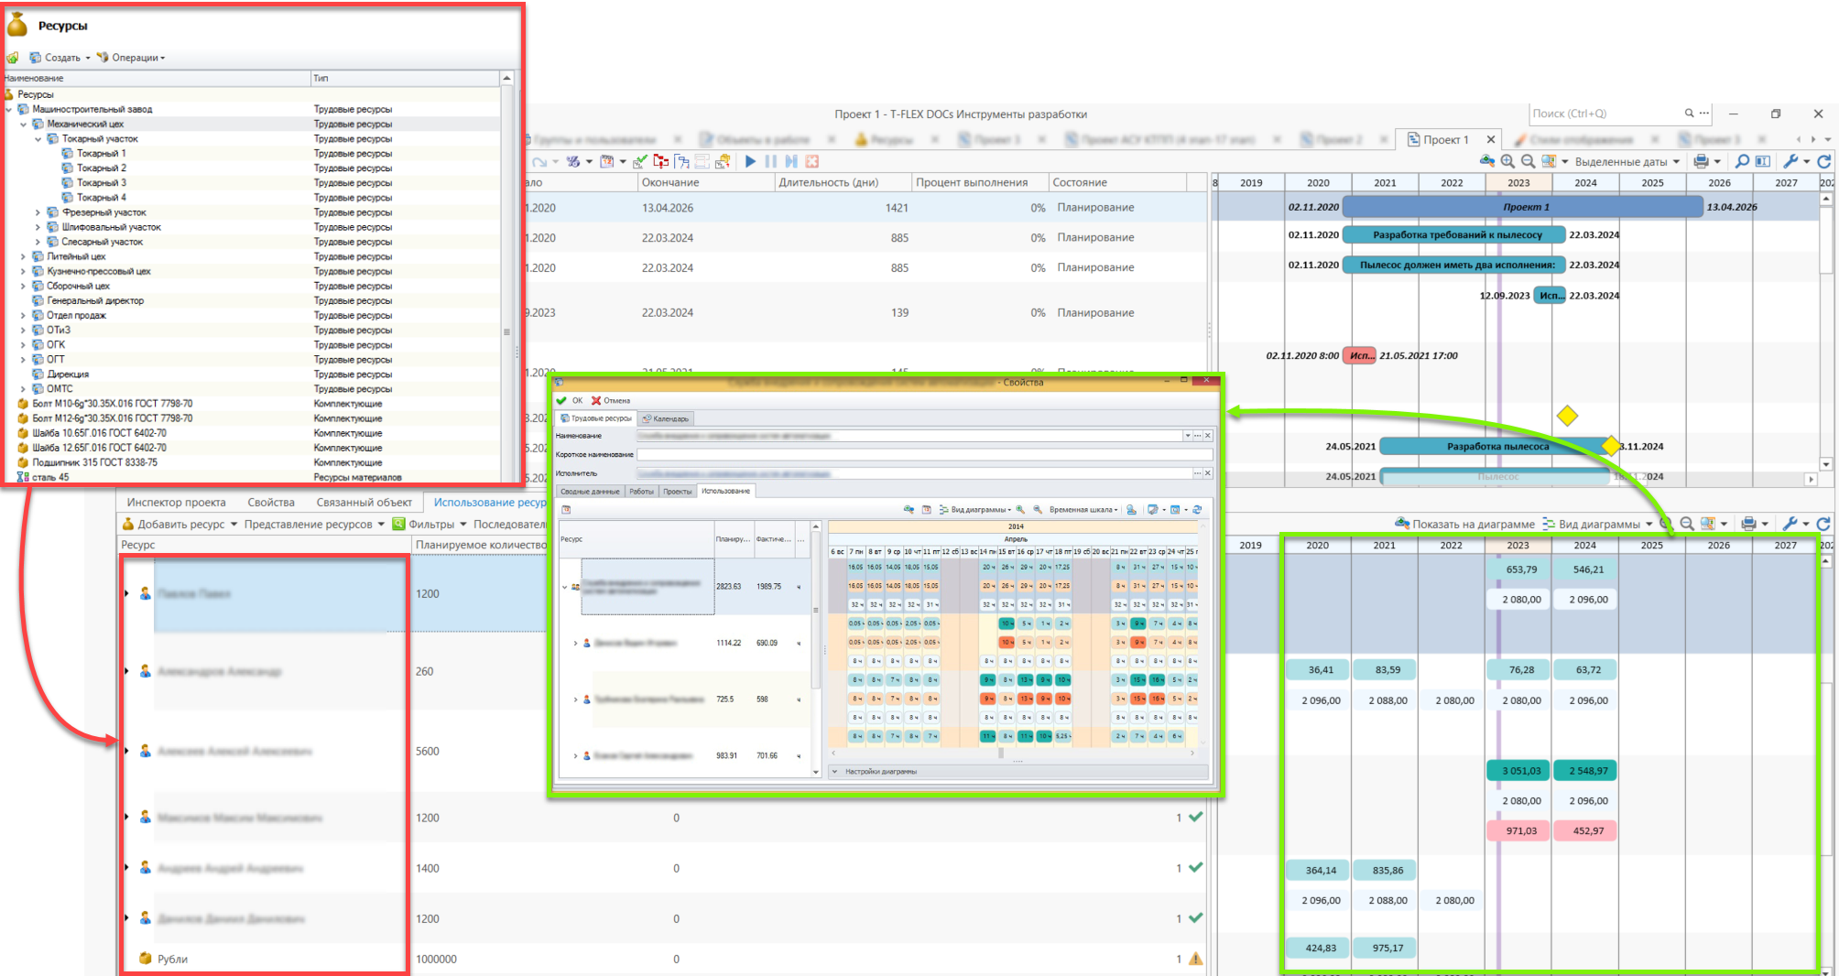Screen dimensions: 1839x976
Task: Click the Рубли resource row
Action: click(264, 959)
